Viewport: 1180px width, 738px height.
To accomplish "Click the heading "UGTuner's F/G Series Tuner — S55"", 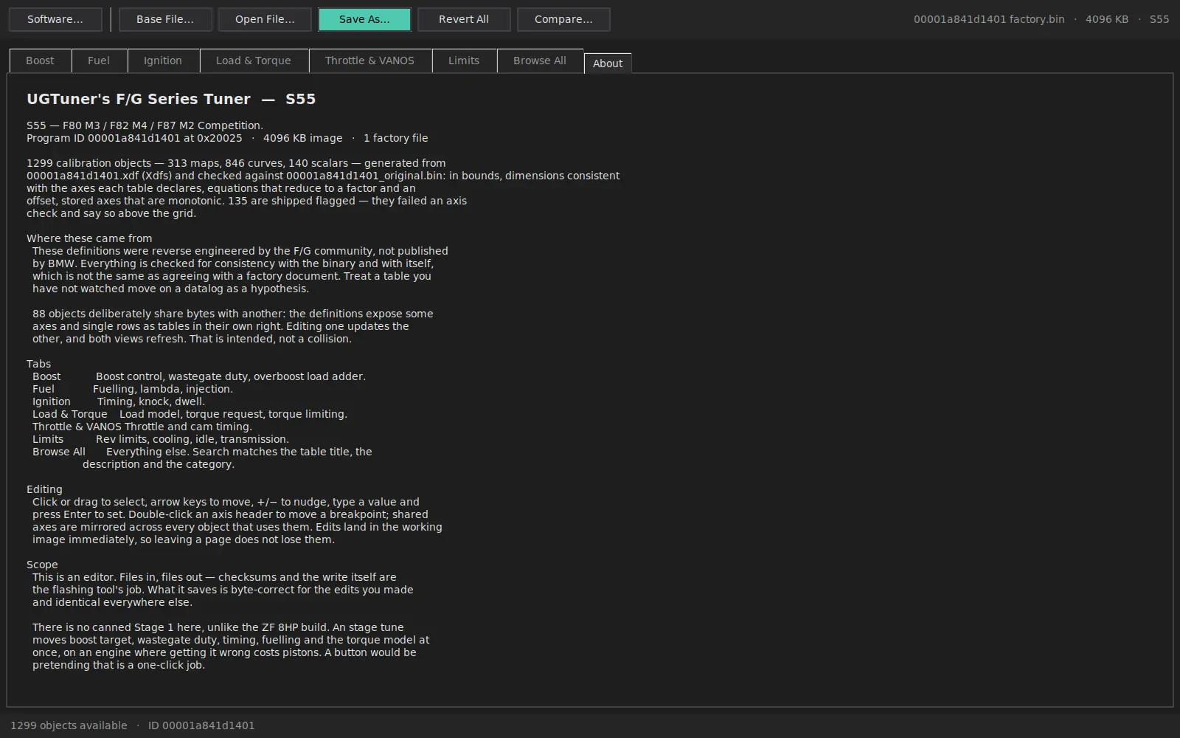I will tap(171, 99).
